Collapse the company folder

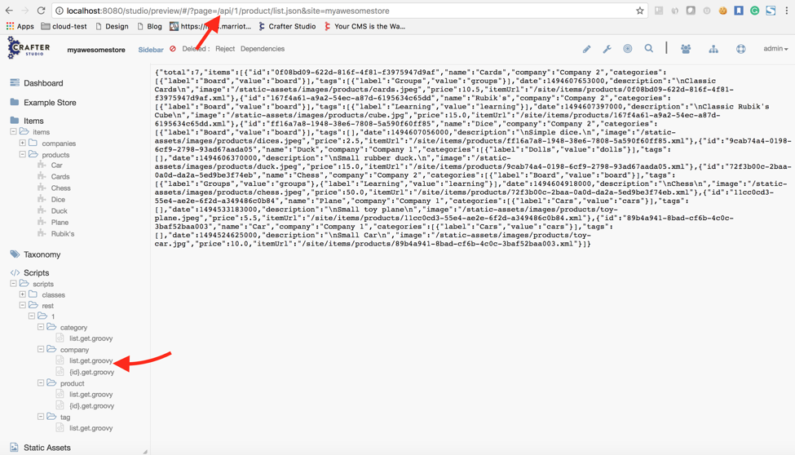point(41,350)
